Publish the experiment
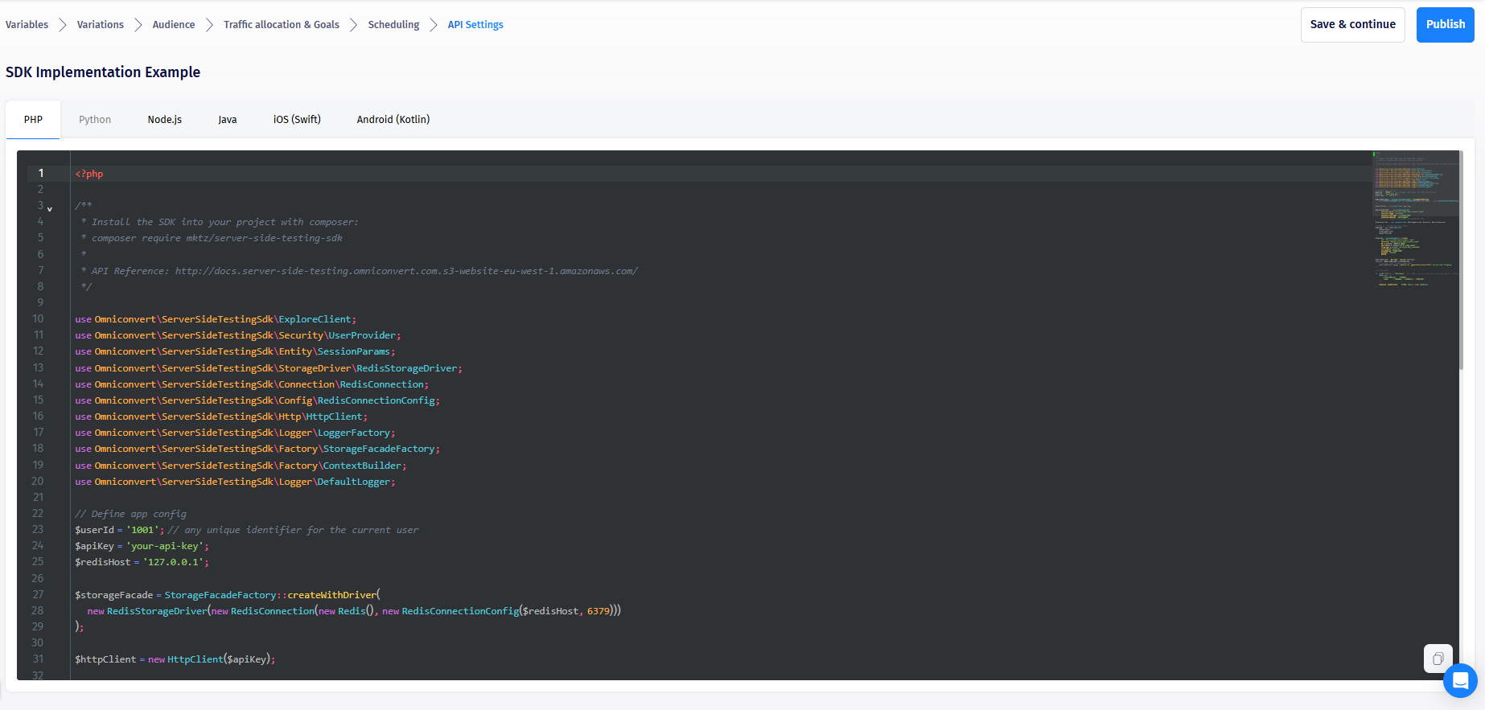The image size is (1485, 710). pyautogui.click(x=1445, y=25)
